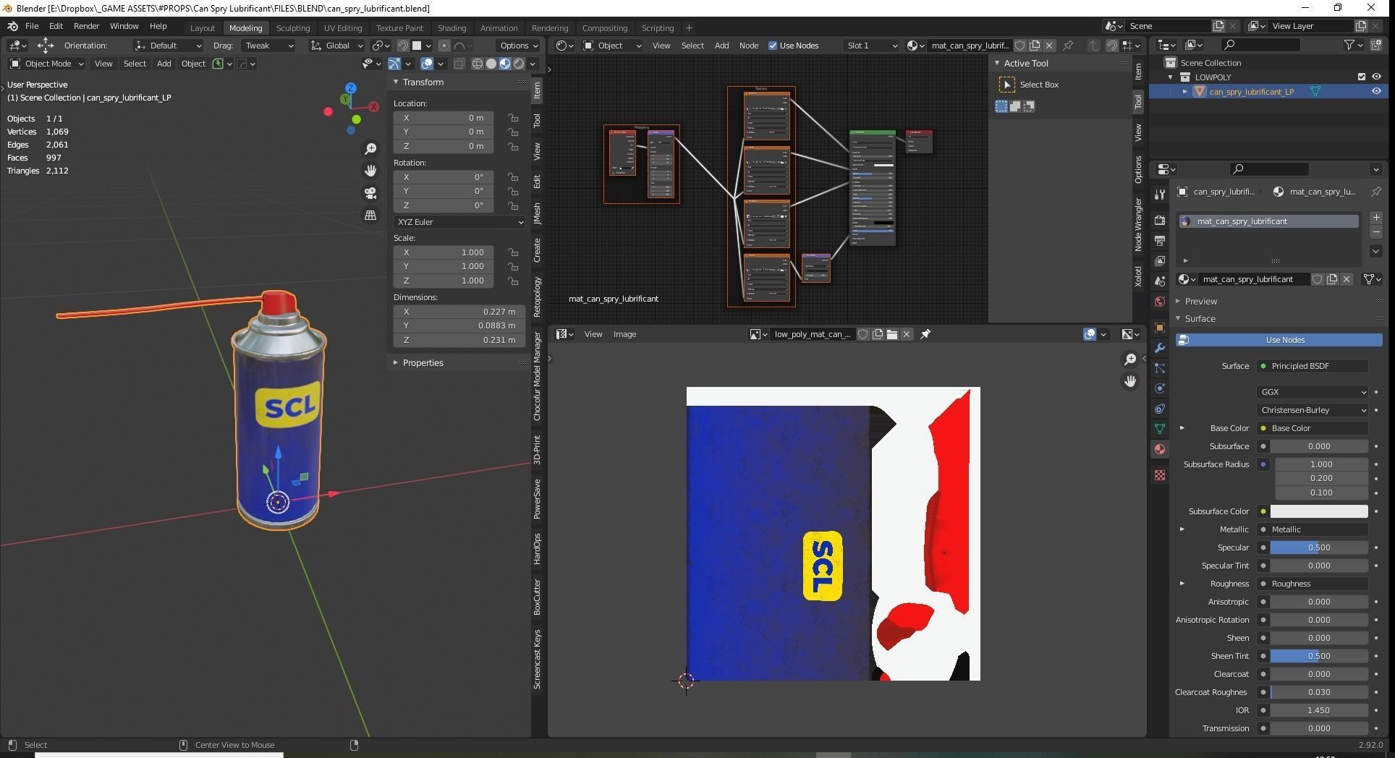Toggle lock on Location X
Screen dimensions: 1395x758
point(512,118)
